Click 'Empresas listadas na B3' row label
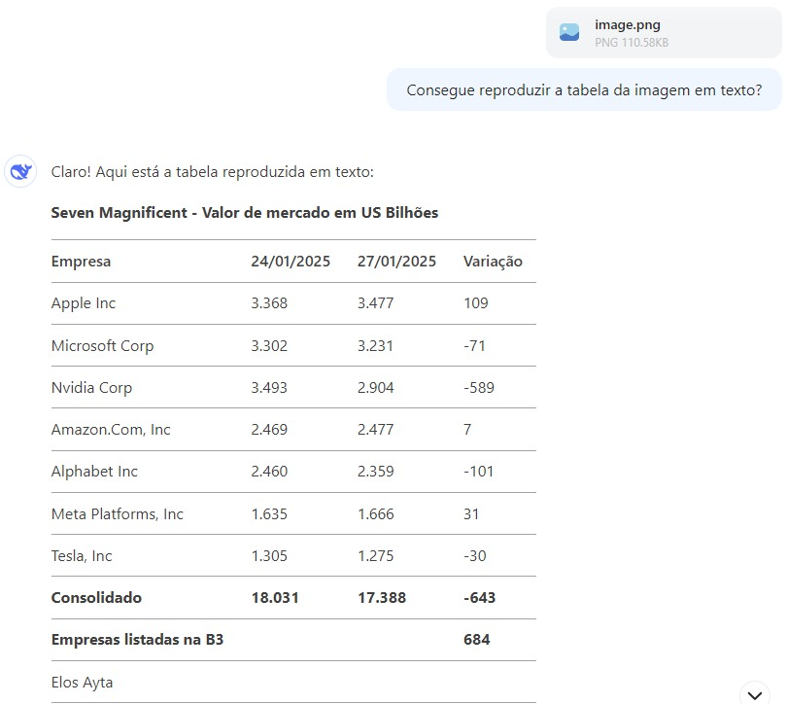 137,640
